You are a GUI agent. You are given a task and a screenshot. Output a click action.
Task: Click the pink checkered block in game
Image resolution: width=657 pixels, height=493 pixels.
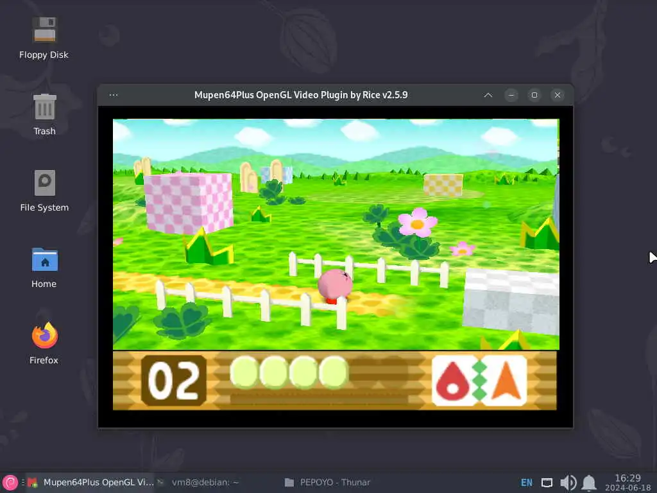(189, 203)
